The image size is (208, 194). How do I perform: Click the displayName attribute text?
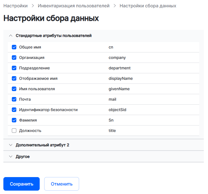tap(120, 78)
